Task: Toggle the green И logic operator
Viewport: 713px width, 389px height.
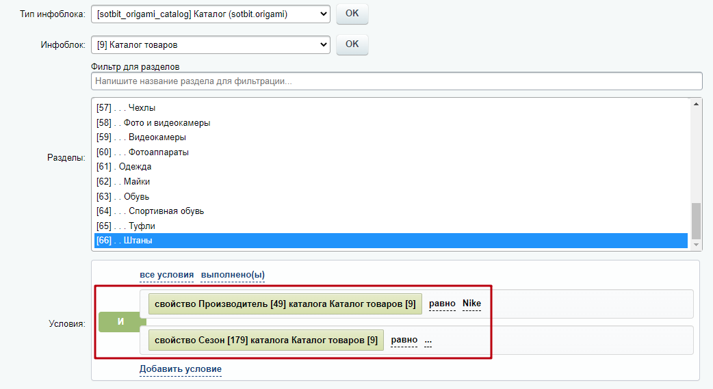Action: [120, 322]
